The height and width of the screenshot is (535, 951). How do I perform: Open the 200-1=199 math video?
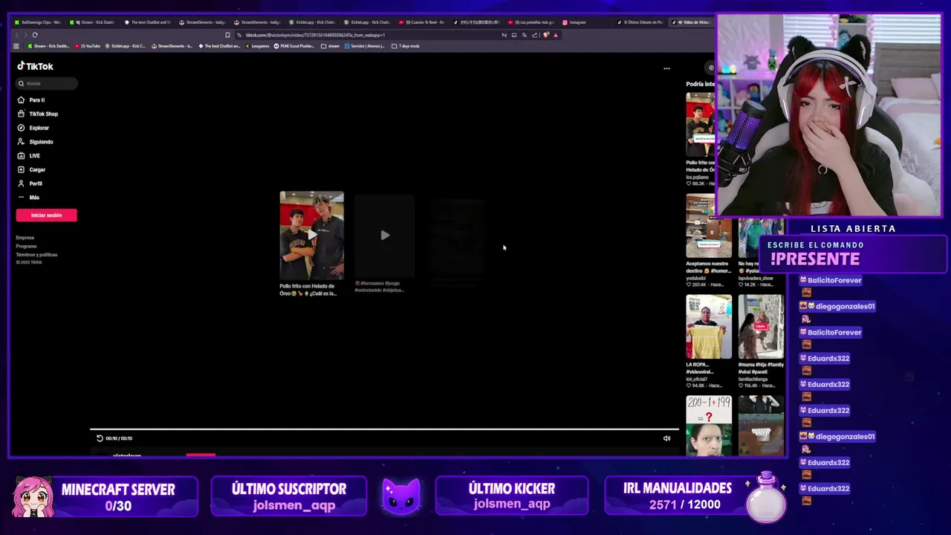click(x=709, y=425)
